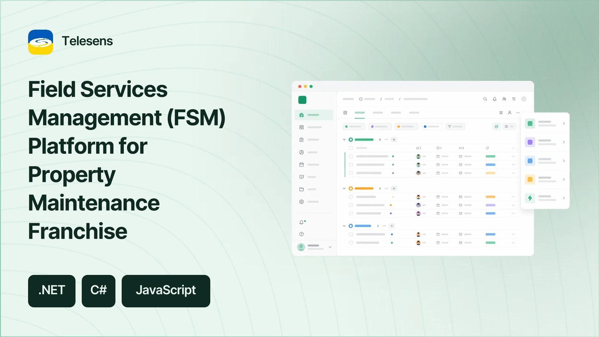Click the top bar notification bell
Screen dimensions: 599x337
point(494,99)
